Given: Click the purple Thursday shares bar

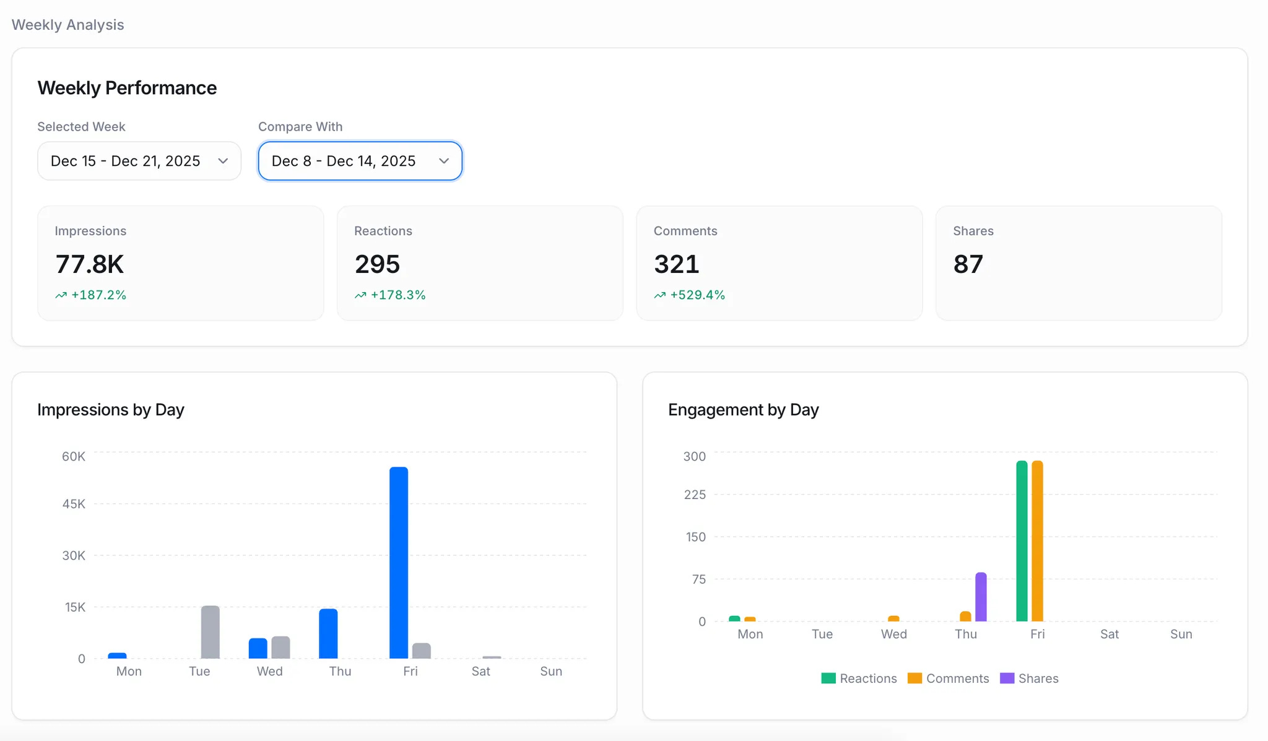Looking at the screenshot, I should point(981,597).
